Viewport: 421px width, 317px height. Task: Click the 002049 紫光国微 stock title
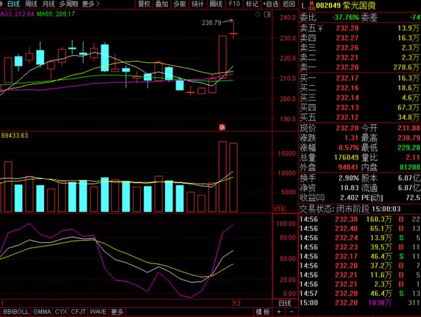(346, 5)
